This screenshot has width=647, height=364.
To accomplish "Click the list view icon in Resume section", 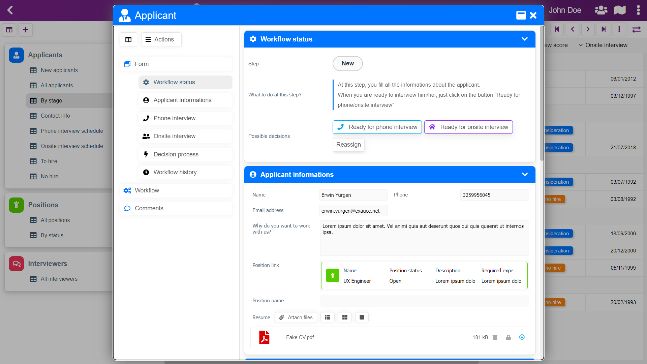I will (x=328, y=317).
